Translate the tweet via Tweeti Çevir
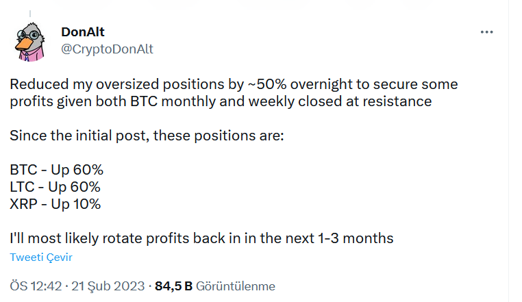Screen dimensions: 522x302 (41, 257)
